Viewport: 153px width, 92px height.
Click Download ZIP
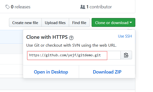(107, 72)
